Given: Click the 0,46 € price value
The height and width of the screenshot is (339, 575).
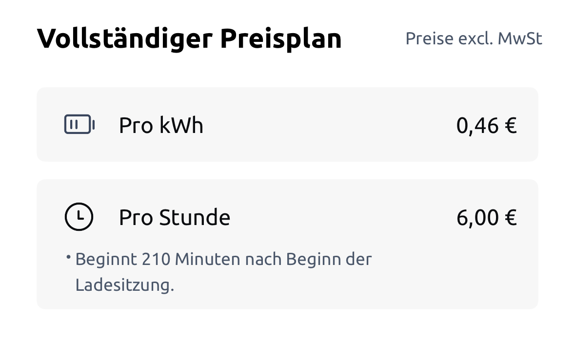Looking at the screenshot, I should 486,126.
